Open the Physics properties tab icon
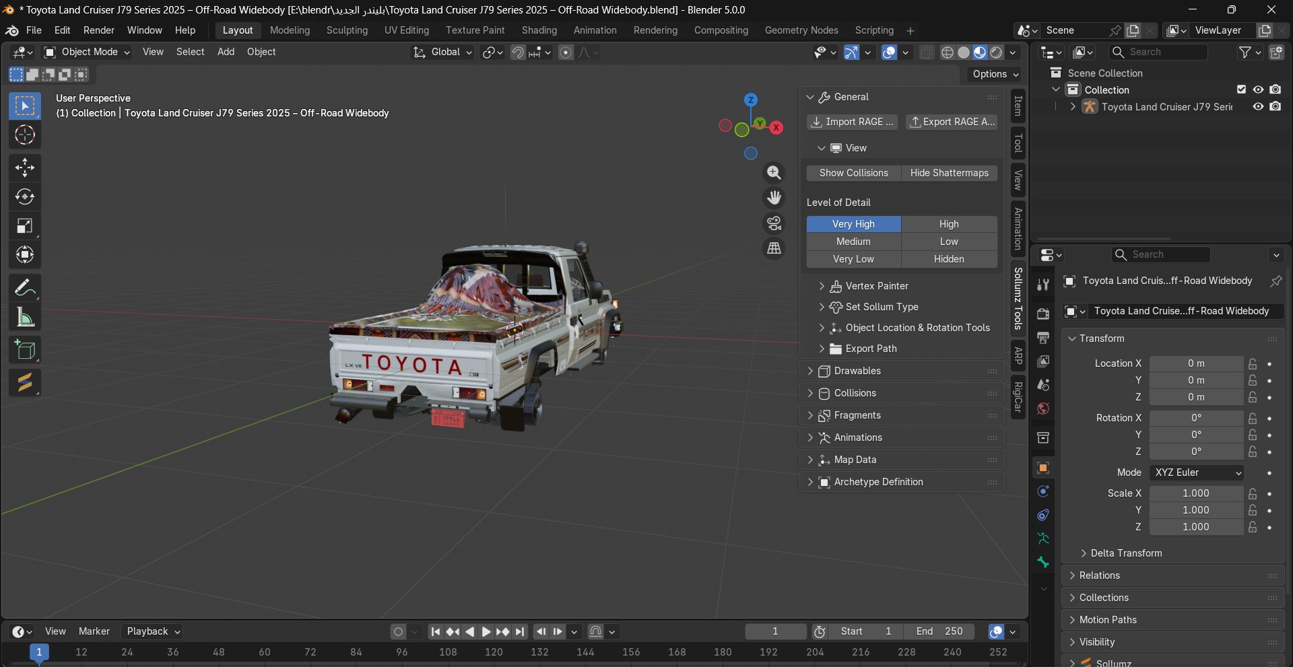 (1043, 491)
